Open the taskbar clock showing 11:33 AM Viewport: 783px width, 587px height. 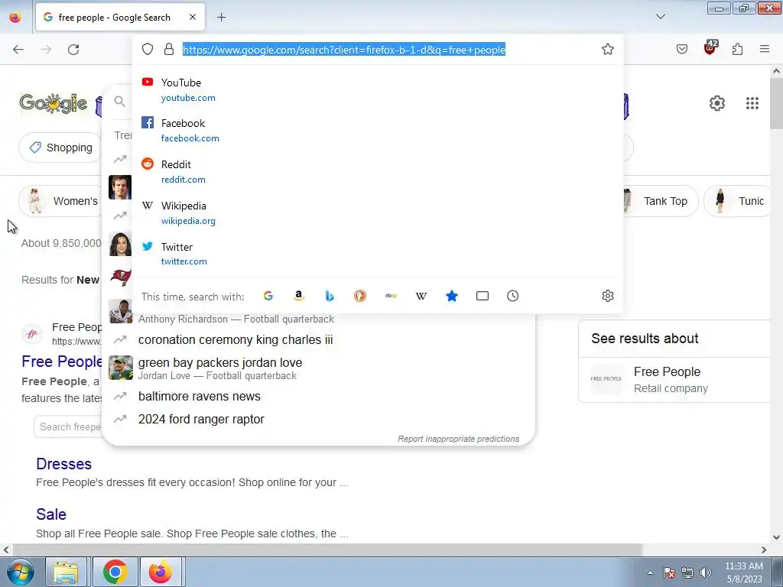(x=743, y=572)
